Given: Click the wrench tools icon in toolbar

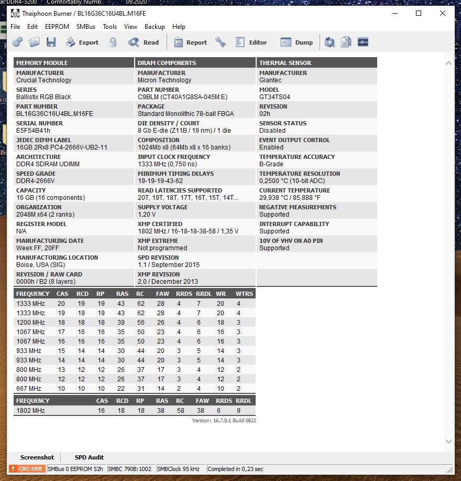Looking at the screenshot, I should (220, 42).
